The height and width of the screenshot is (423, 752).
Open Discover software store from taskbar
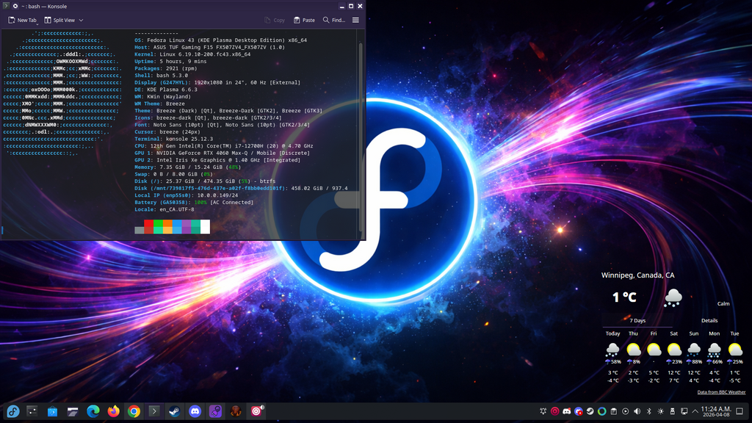[52, 411]
